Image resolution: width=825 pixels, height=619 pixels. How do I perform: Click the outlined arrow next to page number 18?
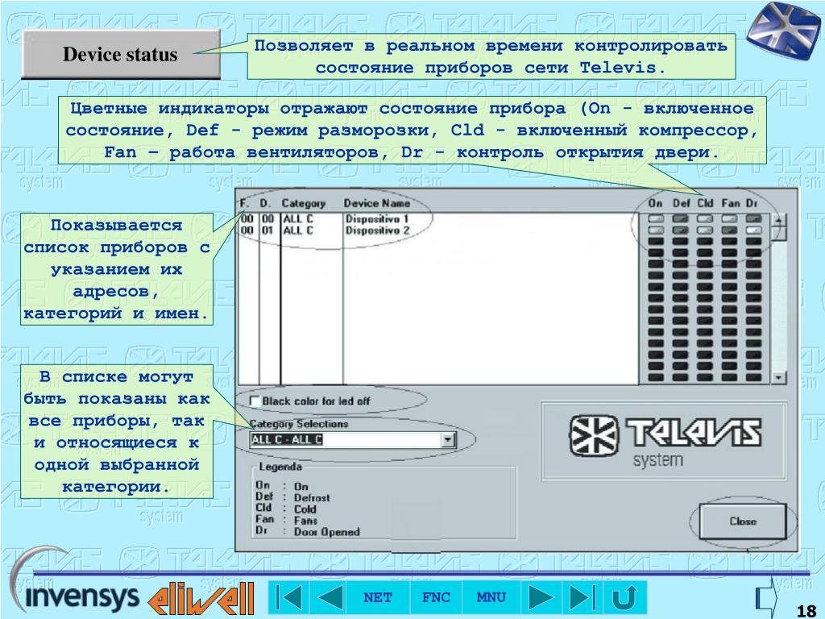click(768, 598)
